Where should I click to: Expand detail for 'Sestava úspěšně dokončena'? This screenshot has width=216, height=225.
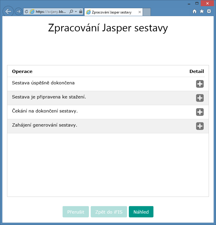point(200,84)
